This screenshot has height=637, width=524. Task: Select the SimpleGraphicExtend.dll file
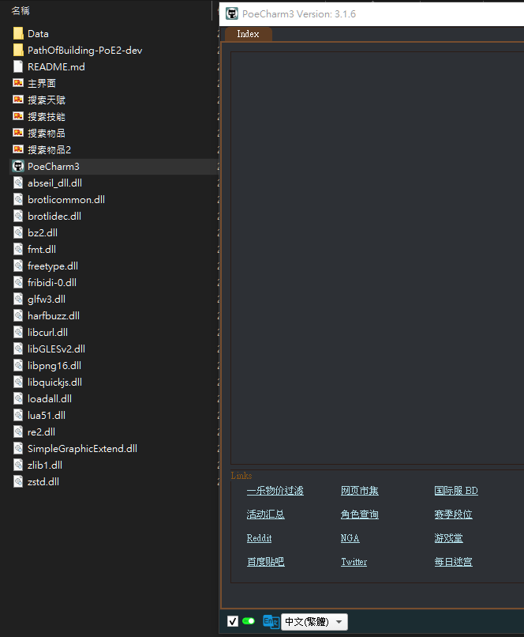tap(82, 448)
